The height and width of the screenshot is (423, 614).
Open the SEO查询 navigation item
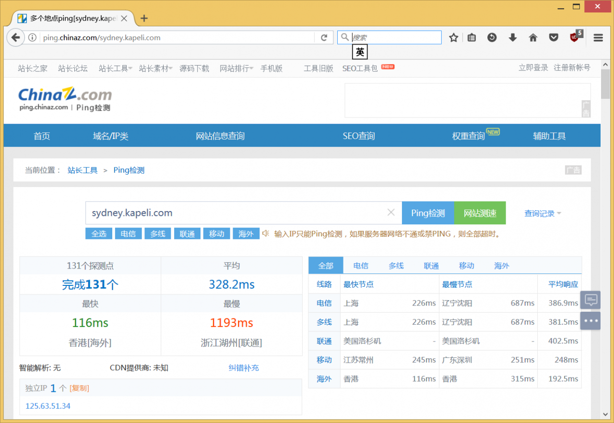pos(358,136)
